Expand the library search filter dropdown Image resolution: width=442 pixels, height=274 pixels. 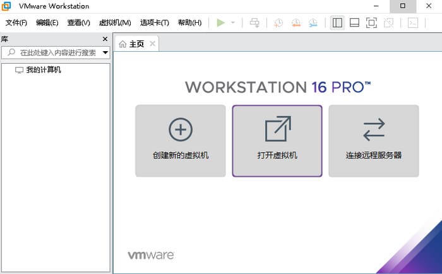pos(105,52)
